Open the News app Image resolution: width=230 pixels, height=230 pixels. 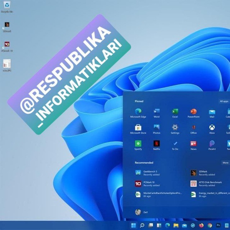click(193, 145)
